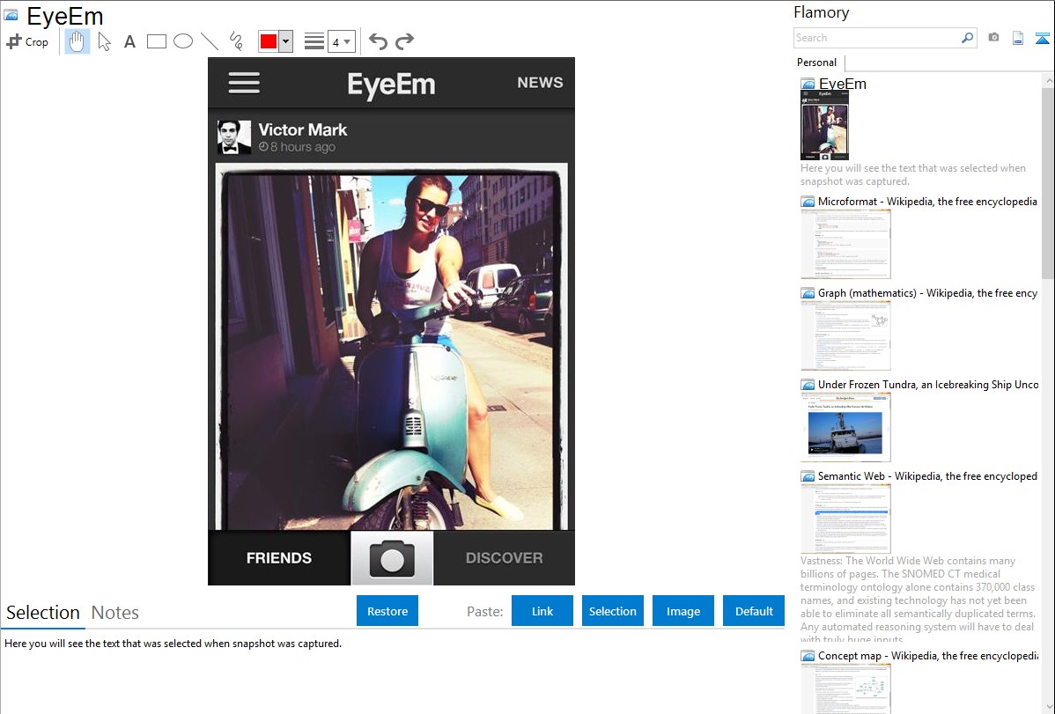Click the icon beside Graph (mathematics) entry

click(808, 293)
